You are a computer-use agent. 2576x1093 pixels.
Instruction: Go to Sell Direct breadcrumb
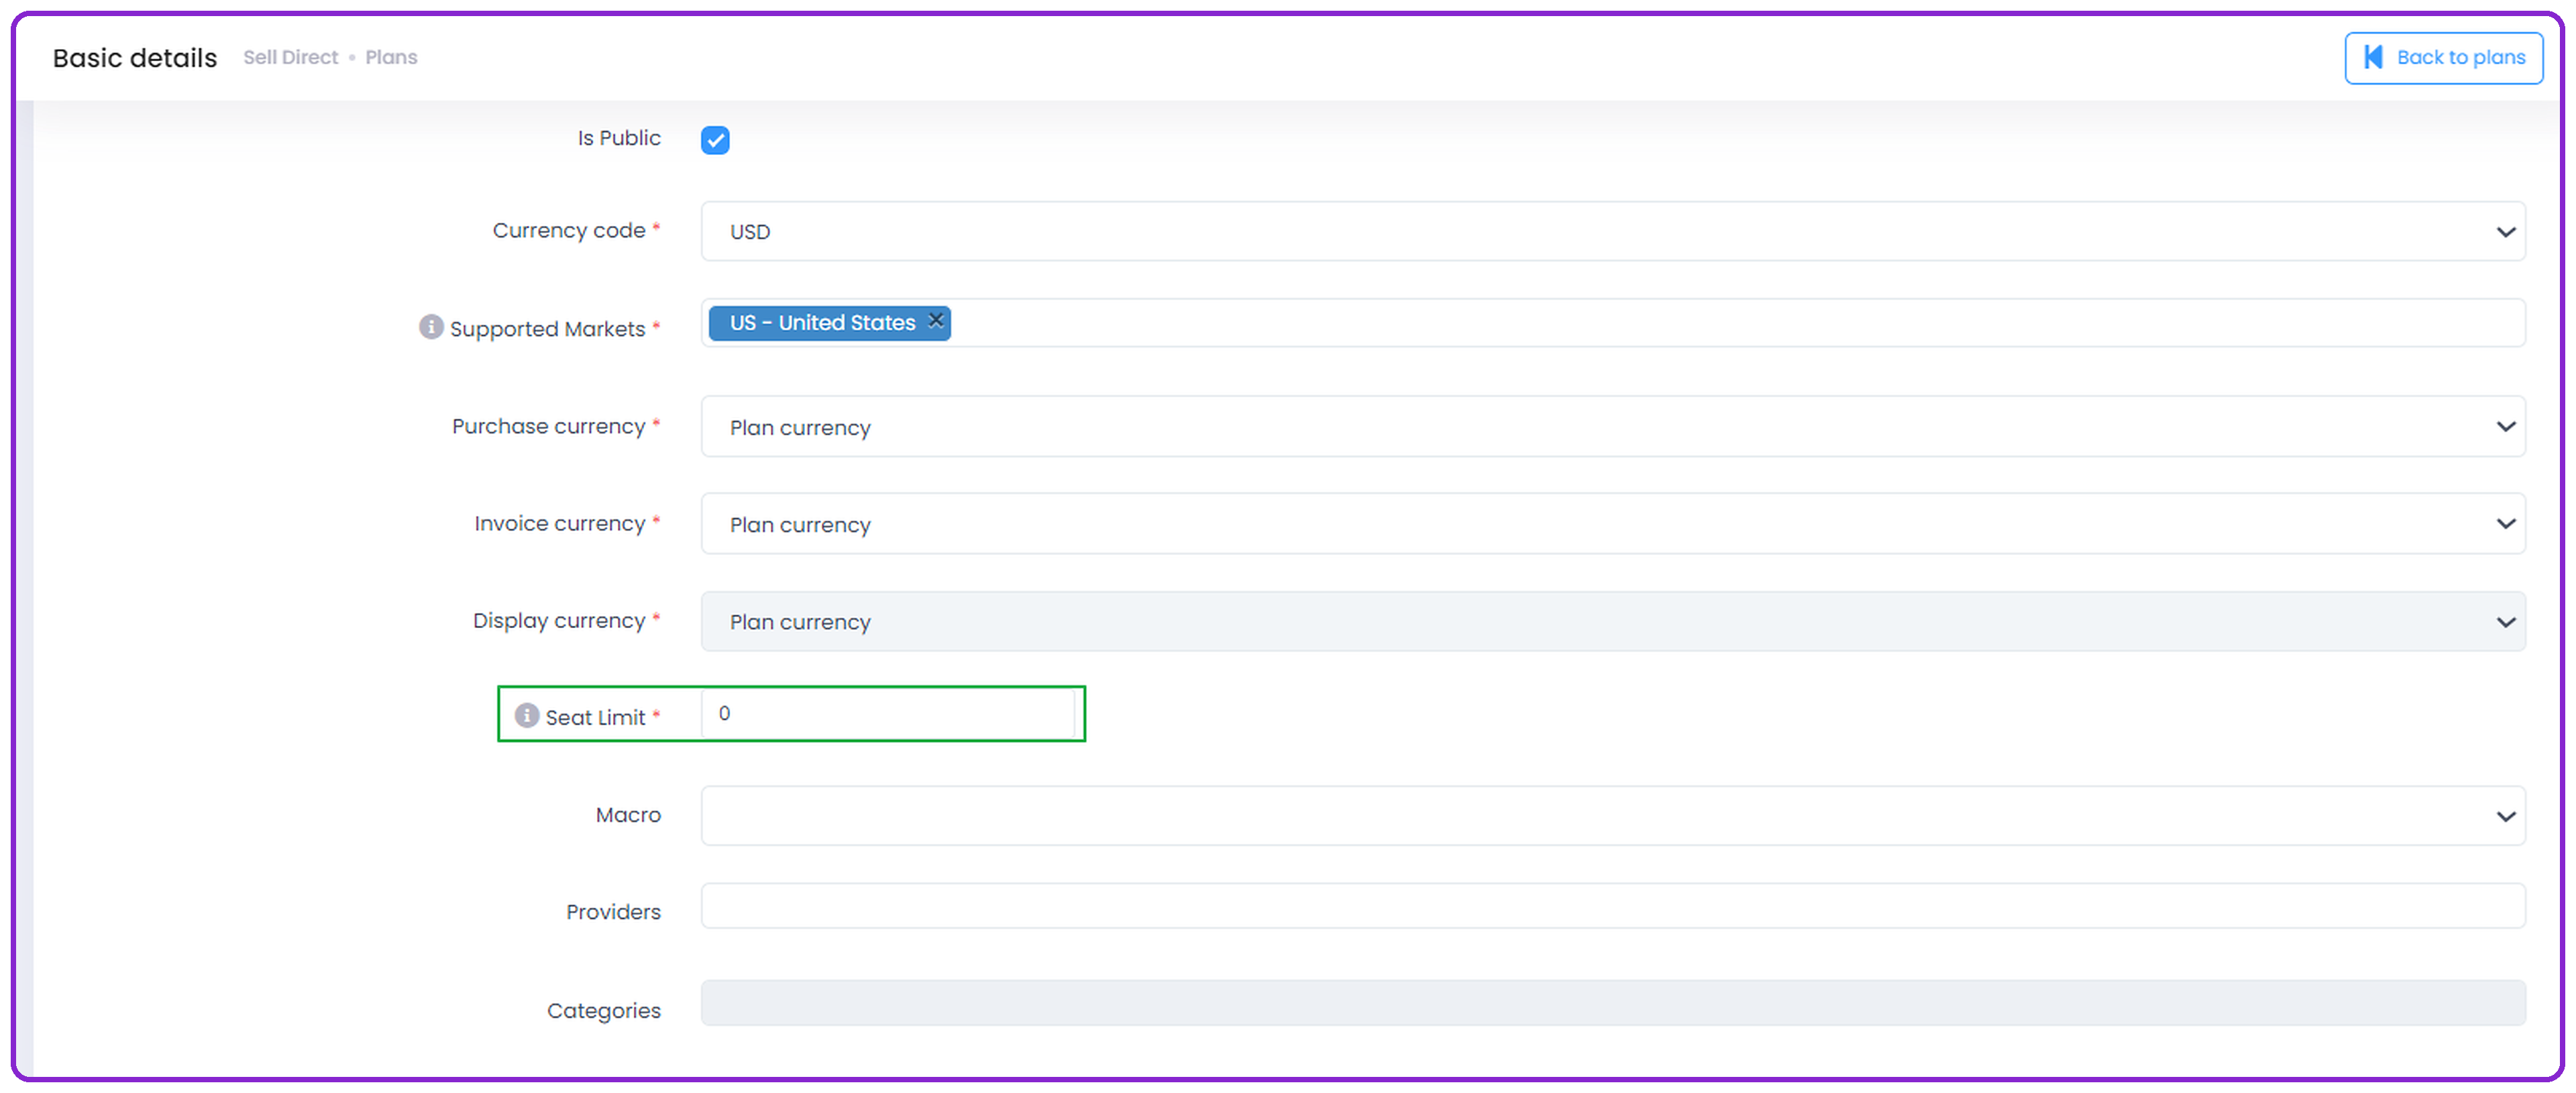tap(291, 57)
